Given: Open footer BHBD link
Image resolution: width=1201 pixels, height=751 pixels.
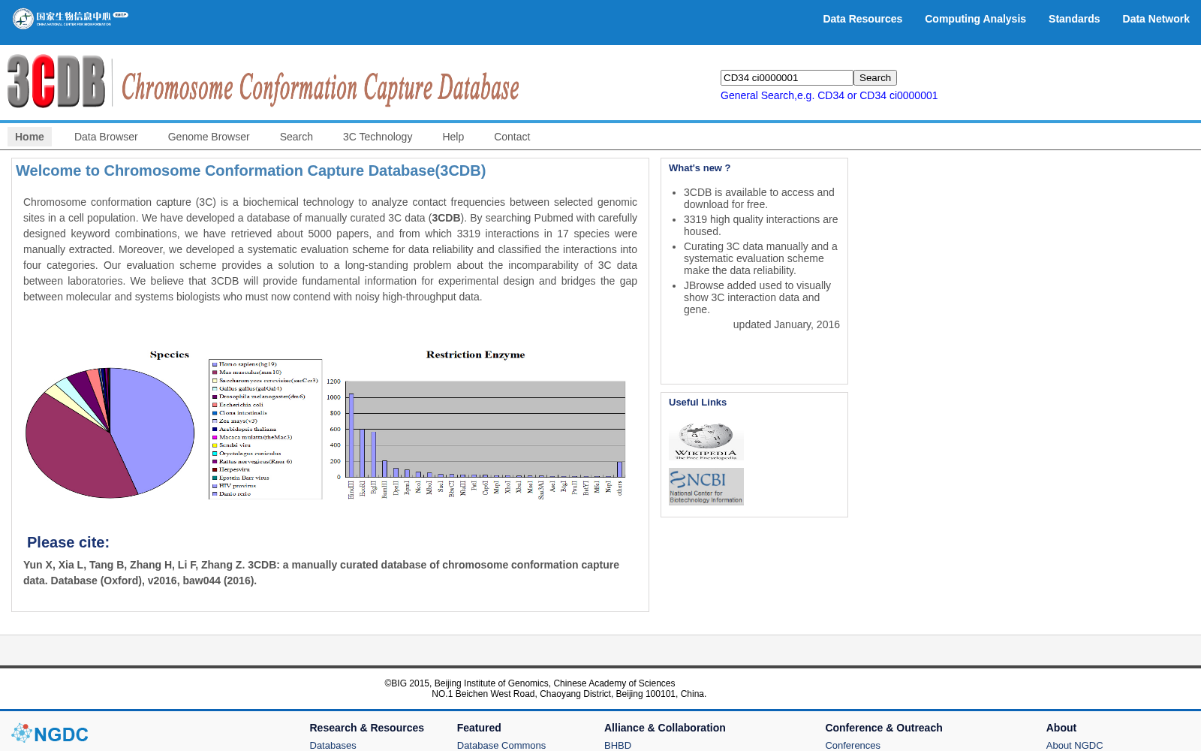Looking at the screenshot, I should pyautogui.click(x=618, y=745).
